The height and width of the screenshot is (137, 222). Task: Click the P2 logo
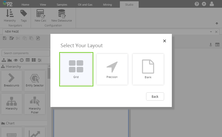click(8, 4)
